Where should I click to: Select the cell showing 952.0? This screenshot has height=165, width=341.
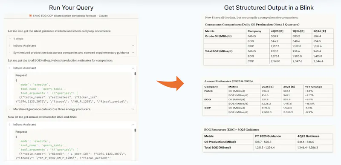tap(280, 51)
